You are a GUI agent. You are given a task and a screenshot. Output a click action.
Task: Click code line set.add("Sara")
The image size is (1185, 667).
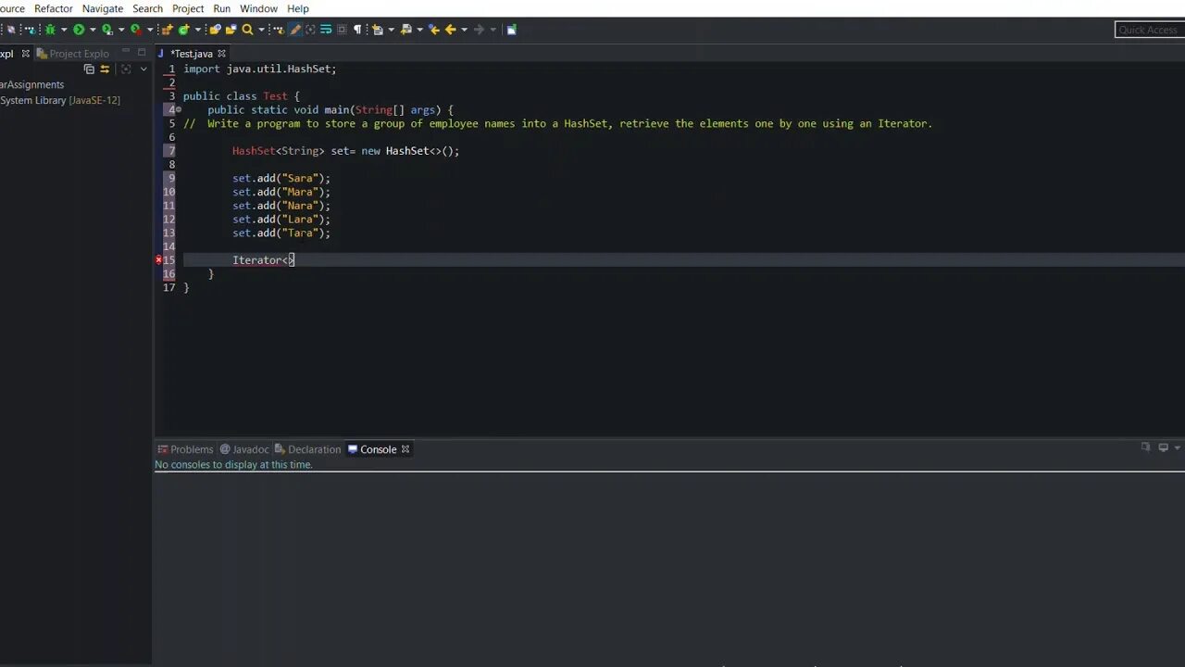281,178
